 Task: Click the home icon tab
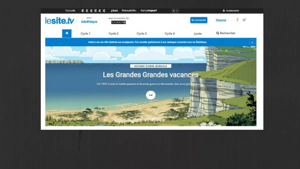(x=67, y=33)
